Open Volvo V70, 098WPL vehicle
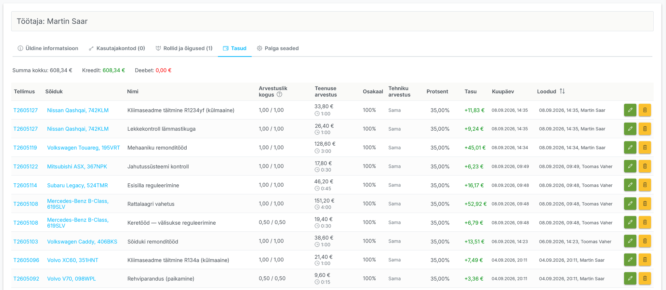666x290 pixels. pos(72,279)
